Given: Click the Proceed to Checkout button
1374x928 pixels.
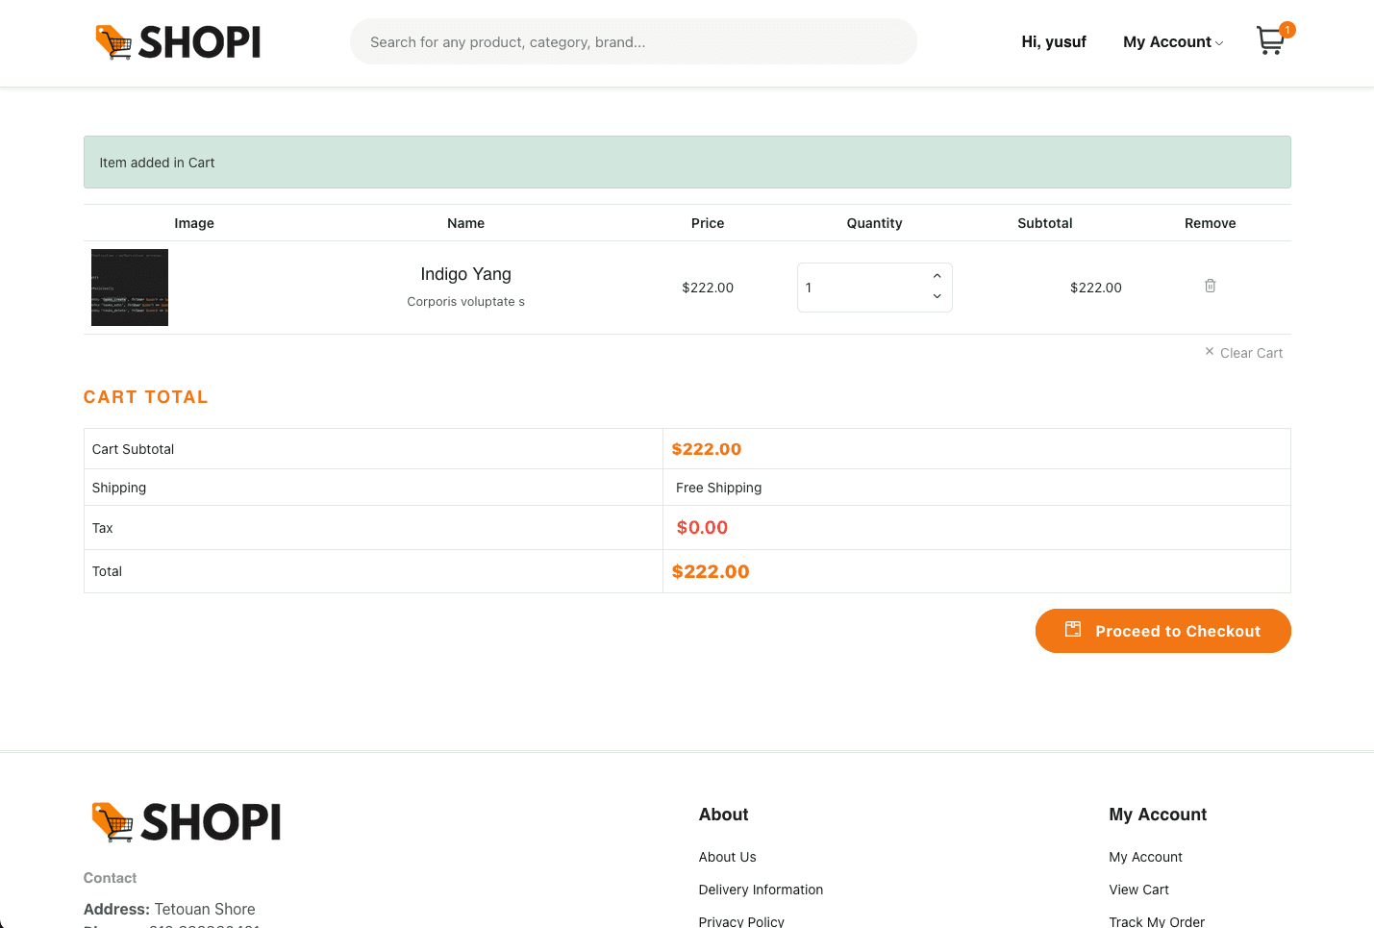Looking at the screenshot, I should pos(1162,631).
